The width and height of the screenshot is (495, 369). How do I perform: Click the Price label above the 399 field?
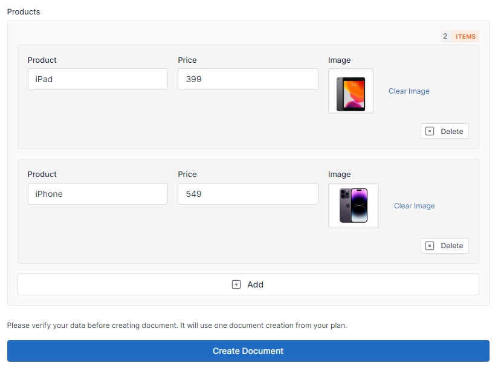pyautogui.click(x=187, y=60)
